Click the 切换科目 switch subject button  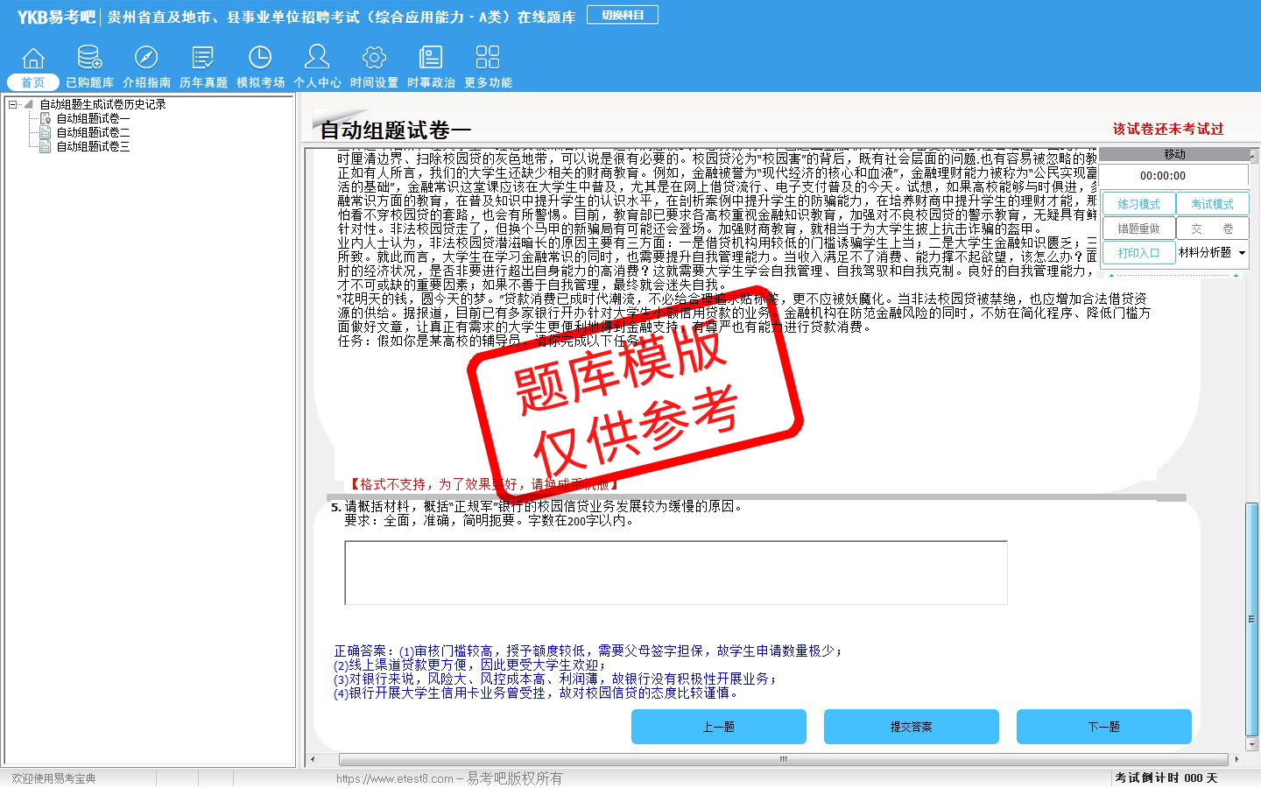(x=623, y=15)
